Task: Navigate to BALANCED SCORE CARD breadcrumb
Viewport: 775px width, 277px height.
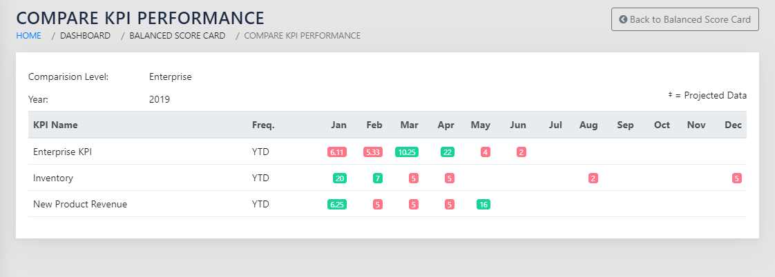Action: (177, 35)
